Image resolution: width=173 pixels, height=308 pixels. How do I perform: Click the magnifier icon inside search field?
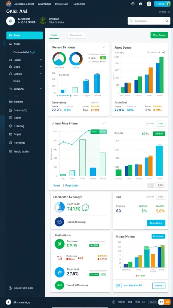166,21
